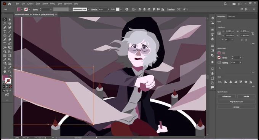259x140 pixels.
Task: Open the File menu
Action: 18,4
